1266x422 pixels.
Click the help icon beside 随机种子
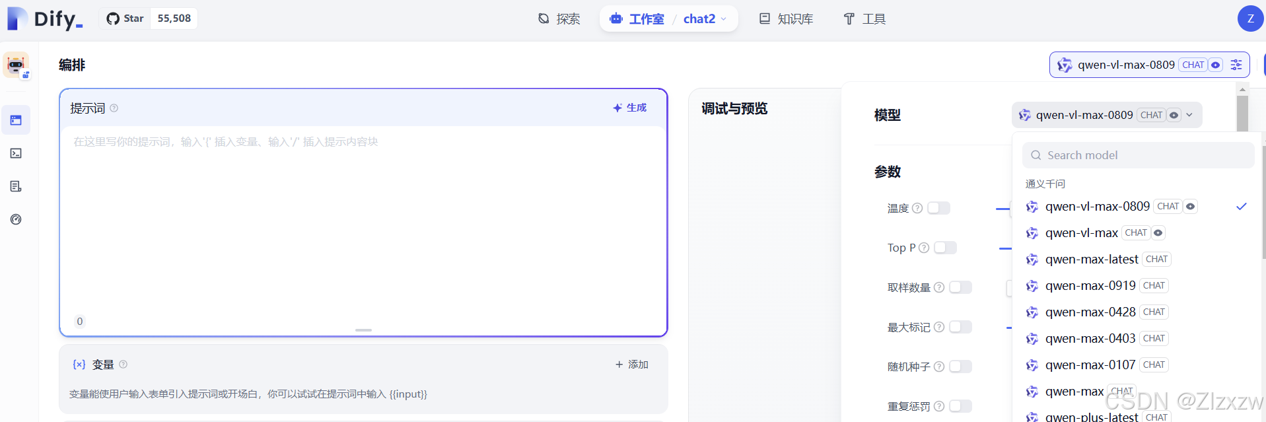point(939,367)
